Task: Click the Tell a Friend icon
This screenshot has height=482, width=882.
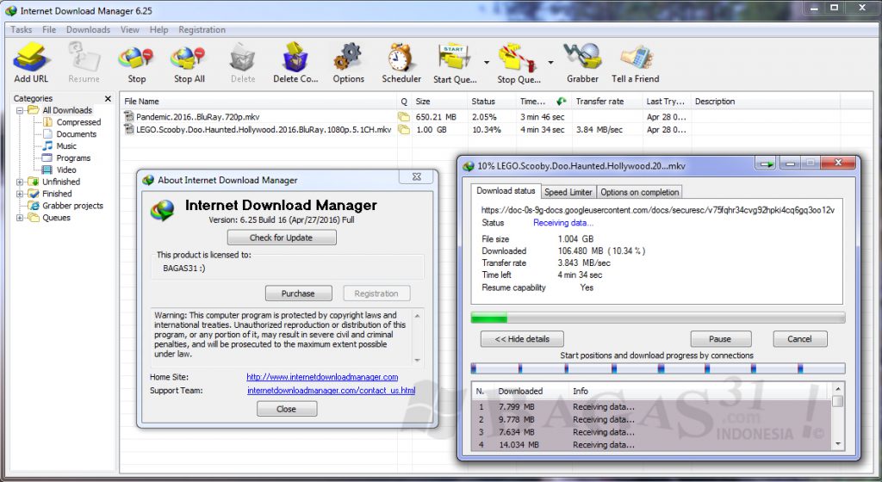Action: (635, 62)
